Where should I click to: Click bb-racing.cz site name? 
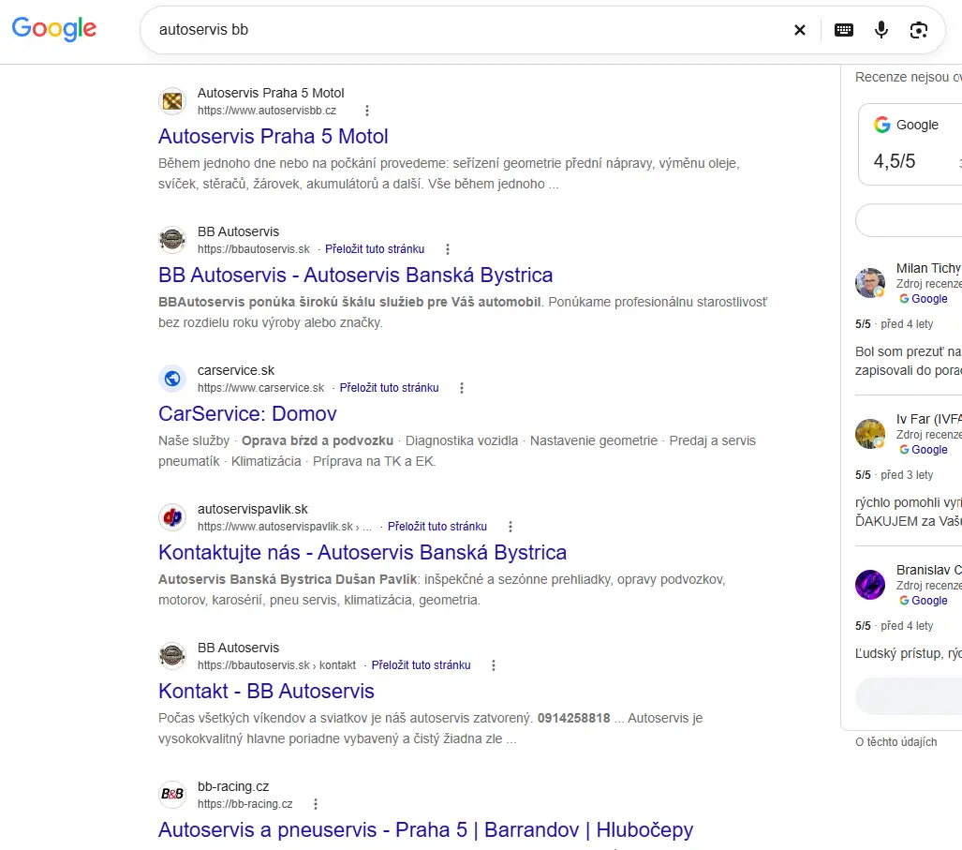(x=233, y=787)
